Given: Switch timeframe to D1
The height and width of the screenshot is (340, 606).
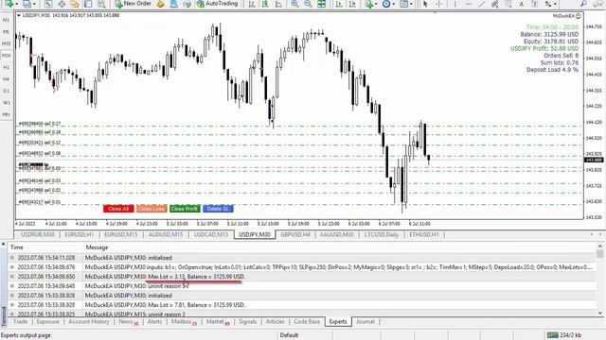Looking at the screenshot, I should point(7,91).
